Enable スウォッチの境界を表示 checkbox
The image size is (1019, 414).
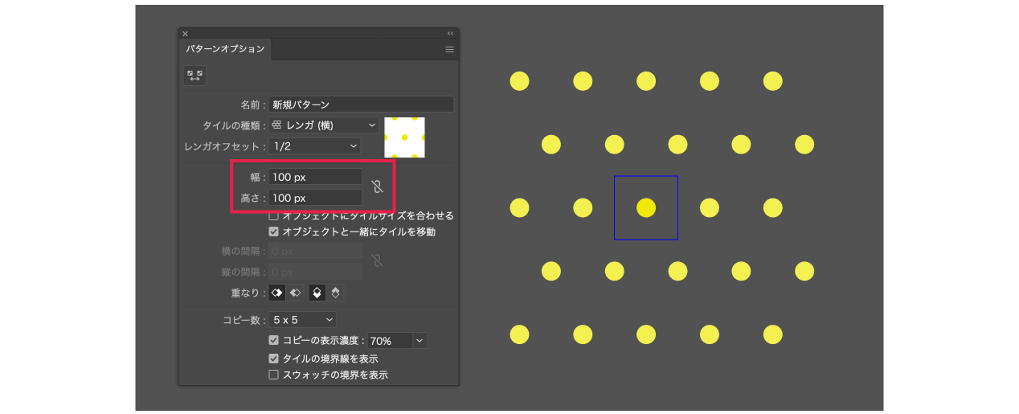pyautogui.click(x=274, y=375)
